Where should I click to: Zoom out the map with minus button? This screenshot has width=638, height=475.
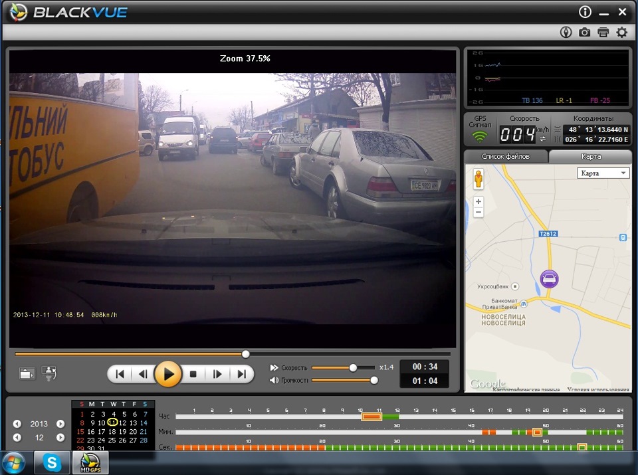point(478,212)
